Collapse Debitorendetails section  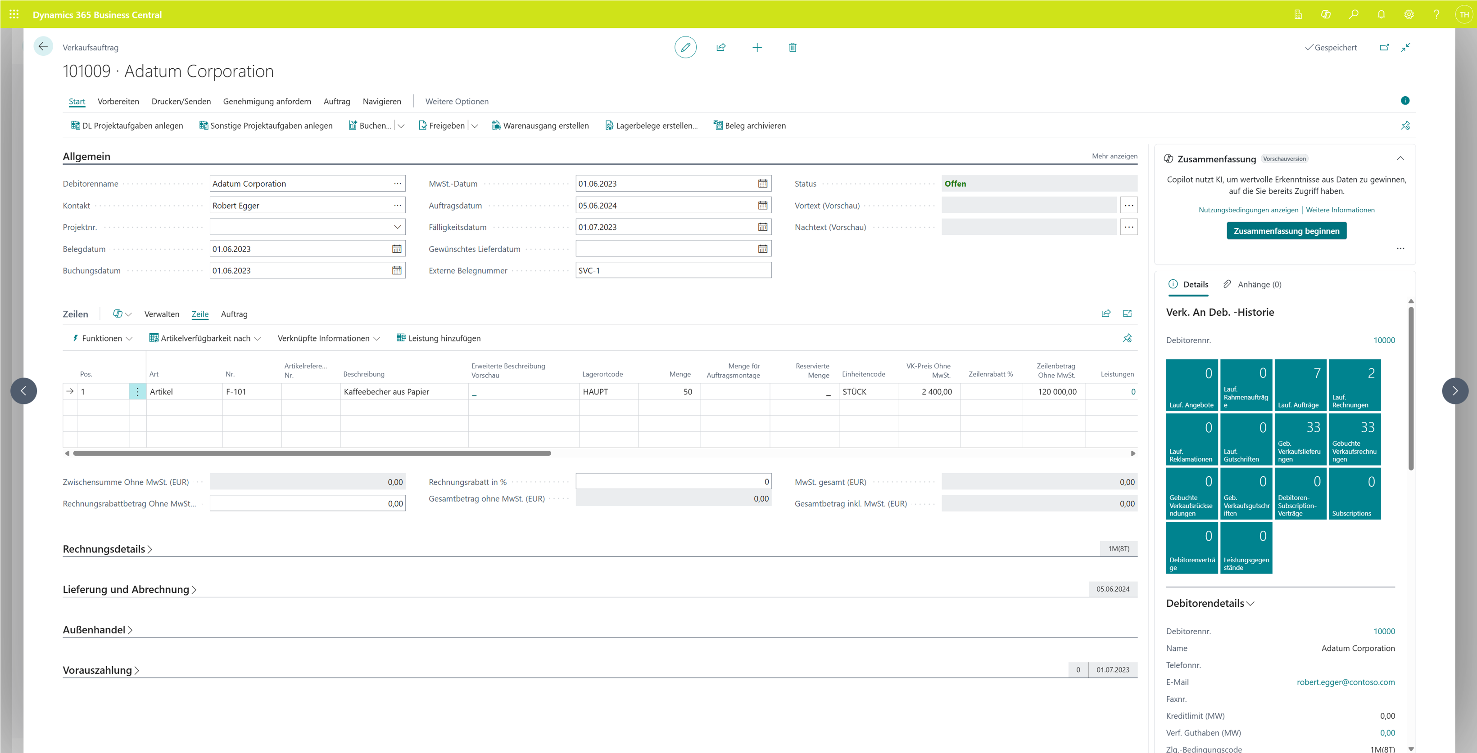click(1210, 604)
